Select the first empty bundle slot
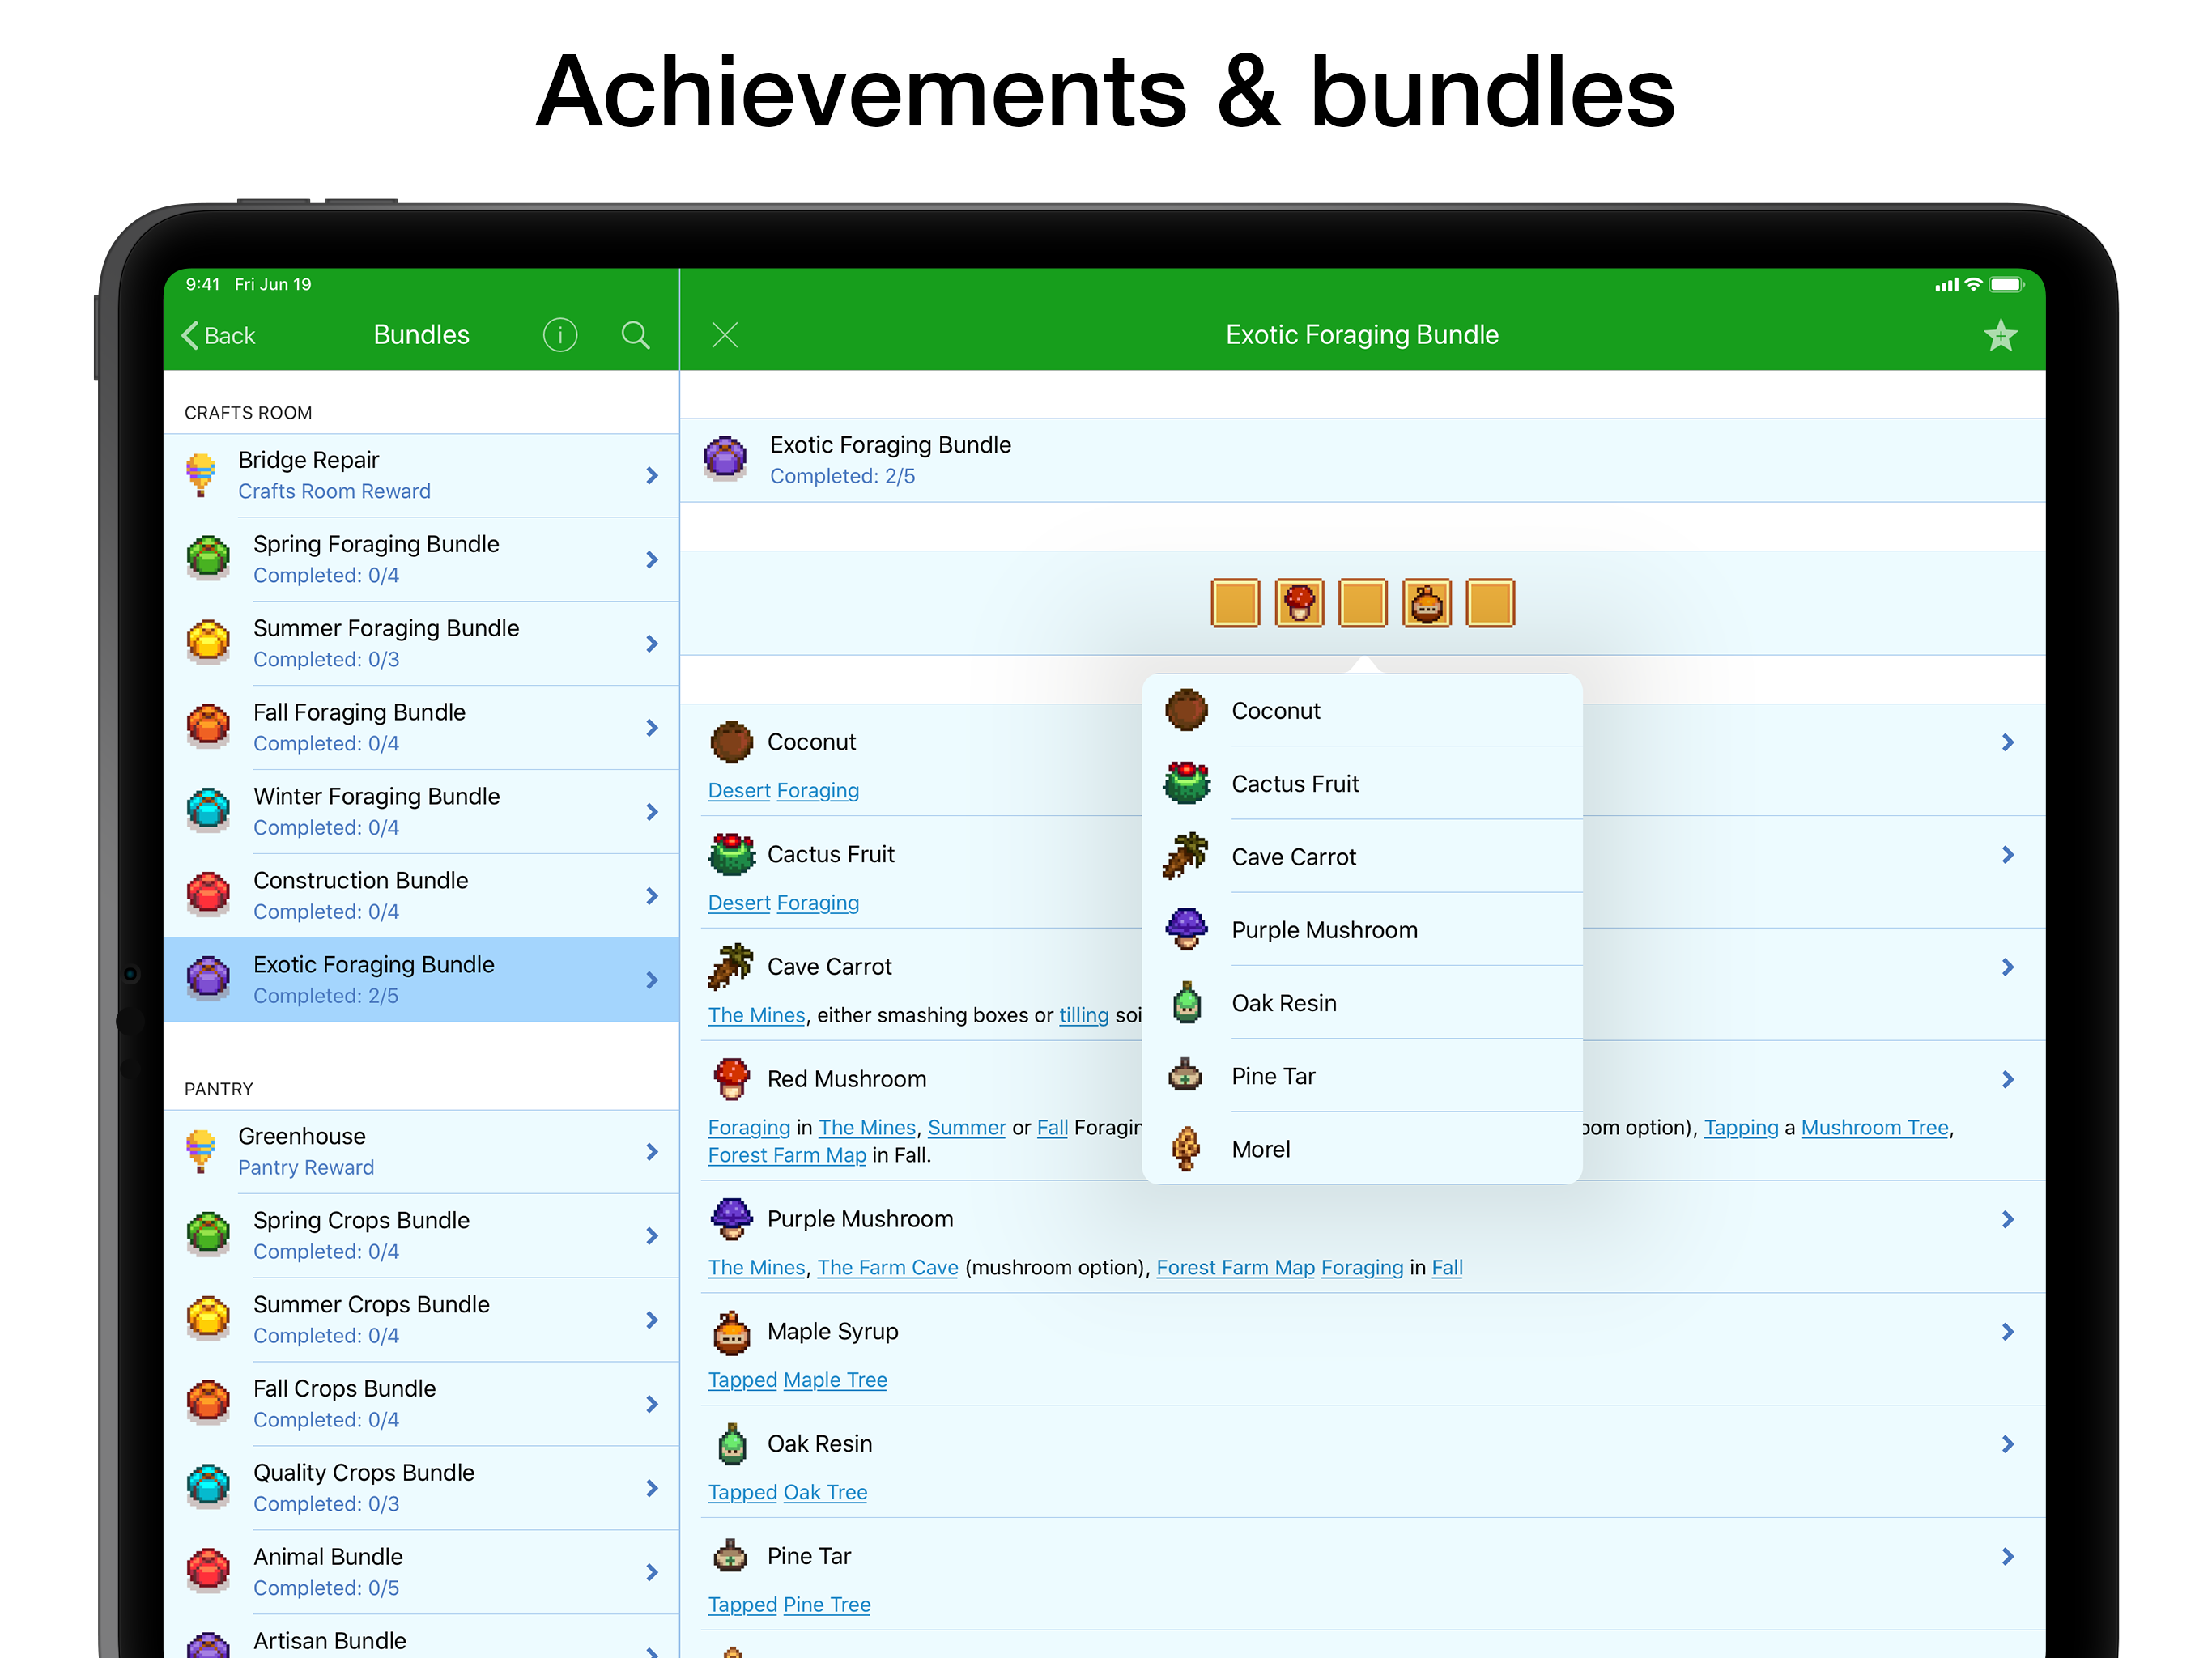2212x1658 pixels. (1235, 603)
